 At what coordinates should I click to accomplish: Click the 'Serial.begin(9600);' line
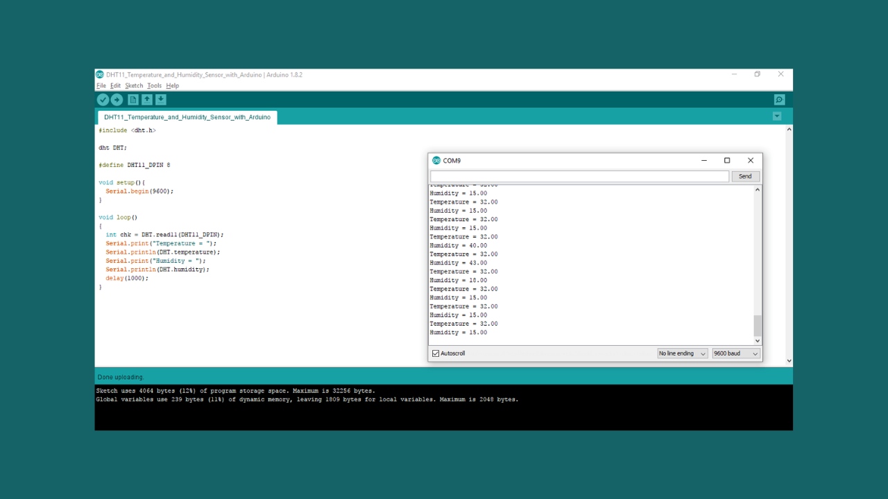pos(139,191)
